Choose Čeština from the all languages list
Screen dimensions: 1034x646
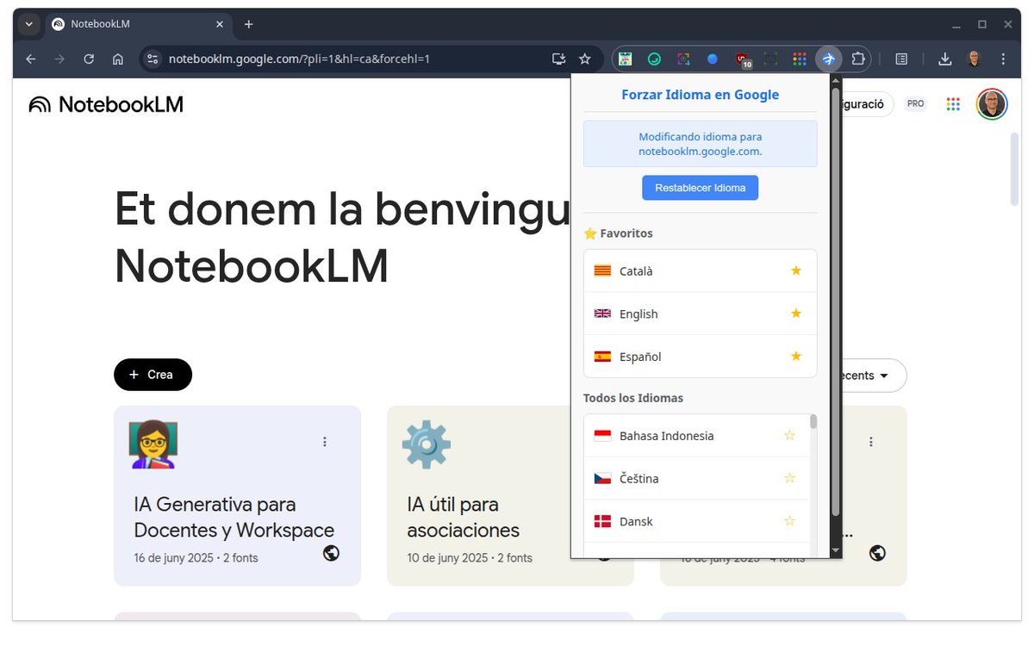click(697, 478)
